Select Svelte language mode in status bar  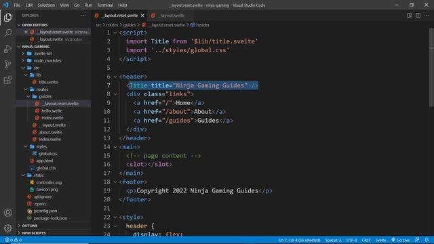tap(380, 240)
